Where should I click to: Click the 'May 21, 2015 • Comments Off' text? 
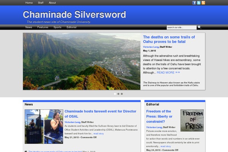pos(81,137)
